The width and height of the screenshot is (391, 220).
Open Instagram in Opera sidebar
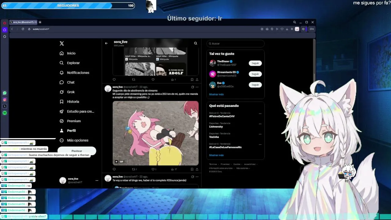(x=5, y=100)
